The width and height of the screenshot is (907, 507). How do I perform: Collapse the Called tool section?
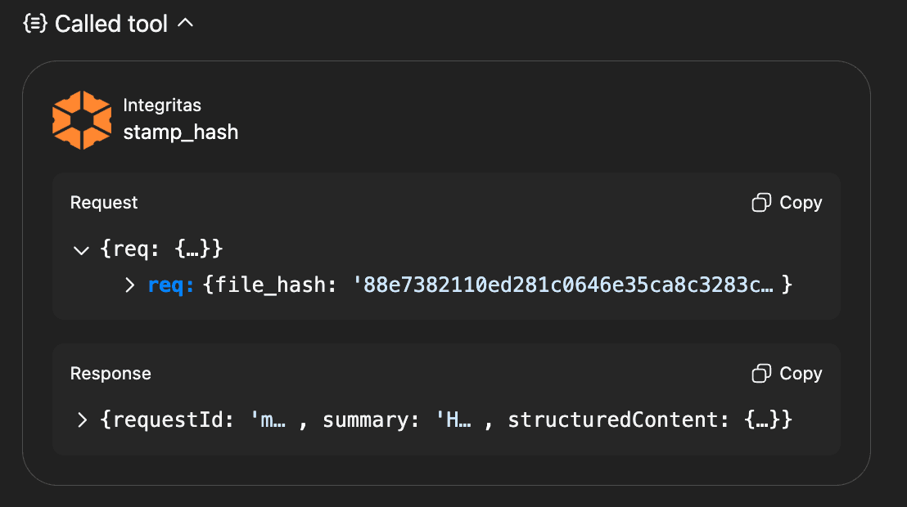click(x=186, y=24)
